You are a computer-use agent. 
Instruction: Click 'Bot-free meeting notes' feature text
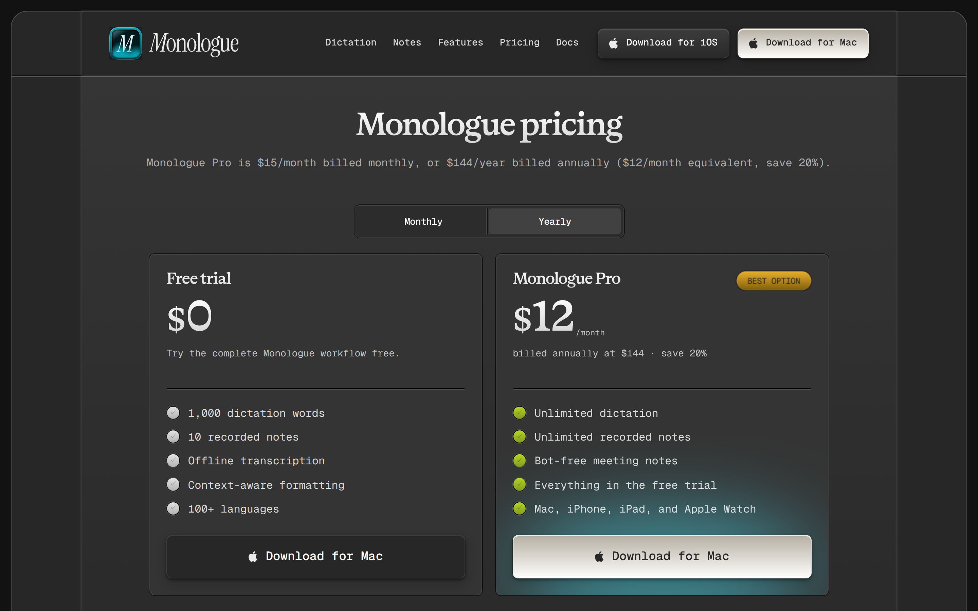pyautogui.click(x=606, y=461)
